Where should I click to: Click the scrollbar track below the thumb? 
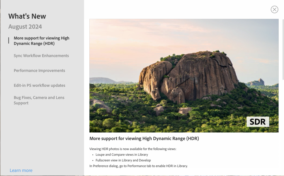tap(283, 123)
